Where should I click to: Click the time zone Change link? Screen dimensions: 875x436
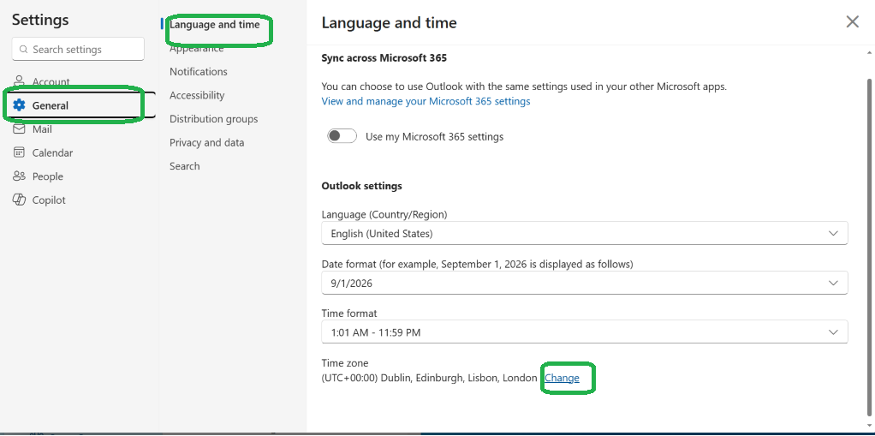562,378
